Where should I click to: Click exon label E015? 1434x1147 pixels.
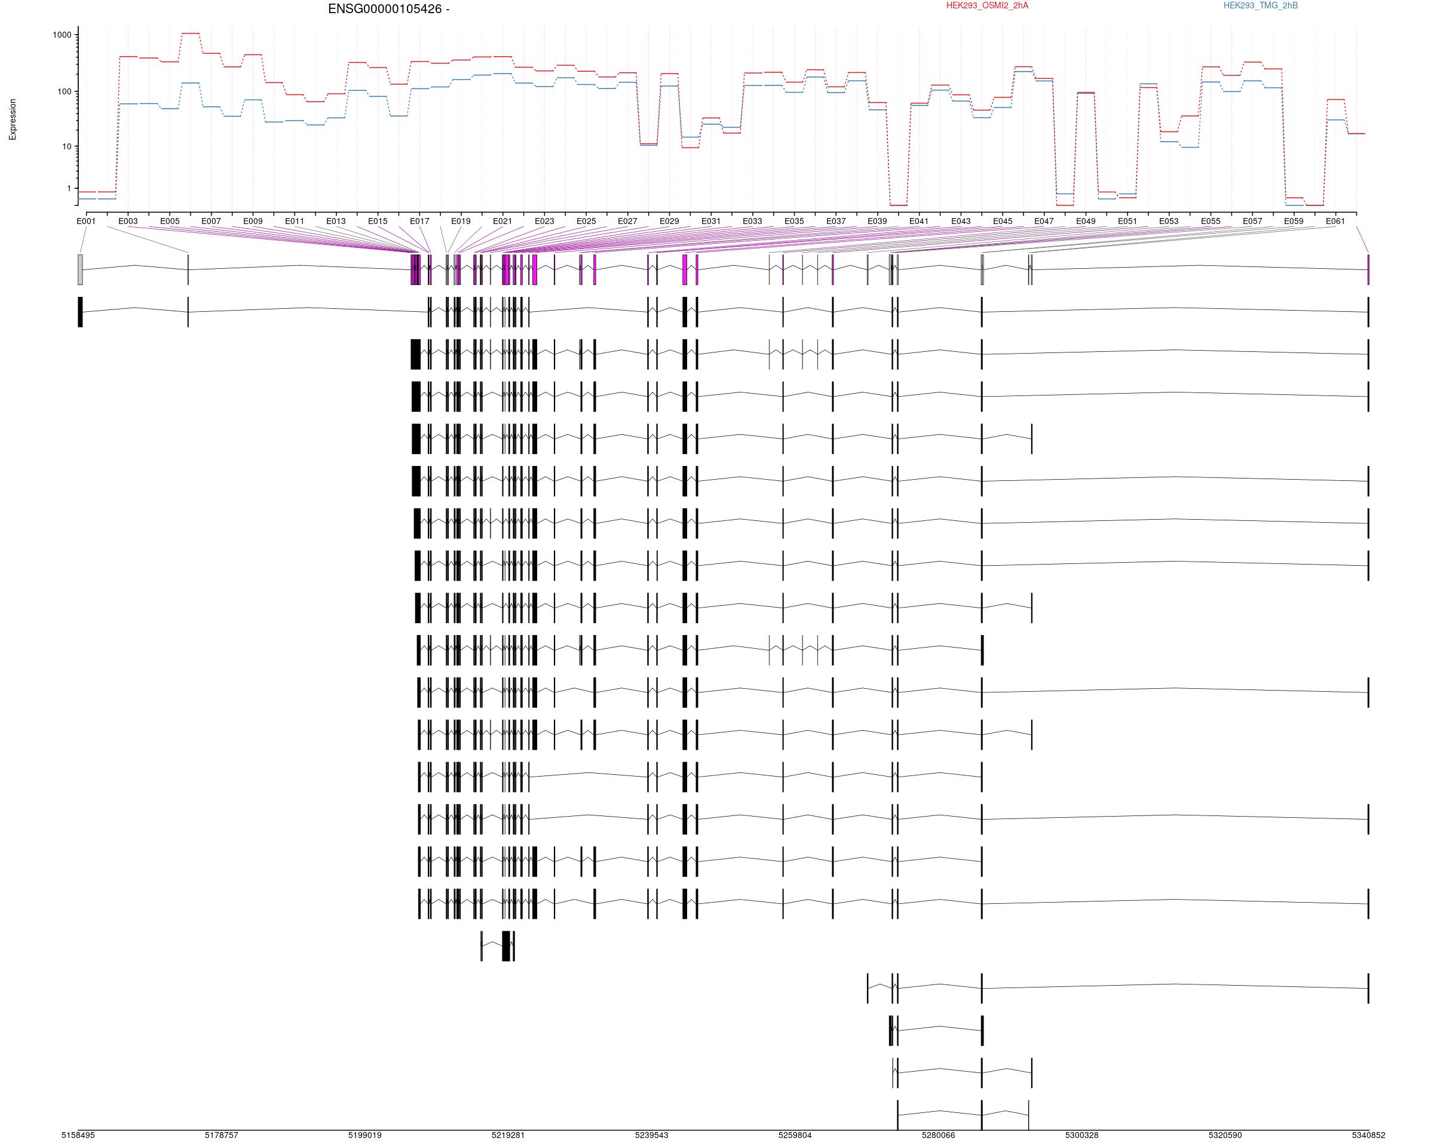coord(378,222)
